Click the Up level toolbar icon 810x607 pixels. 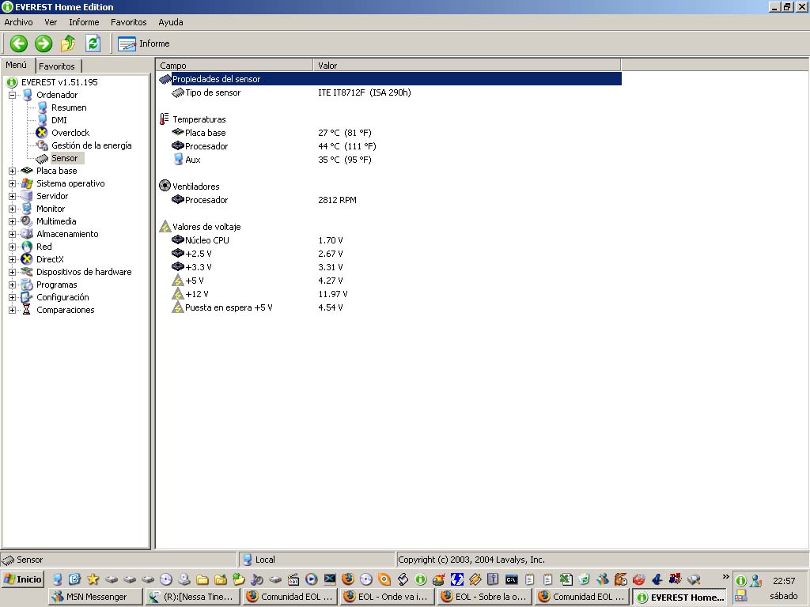pyautogui.click(x=68, y=43)
